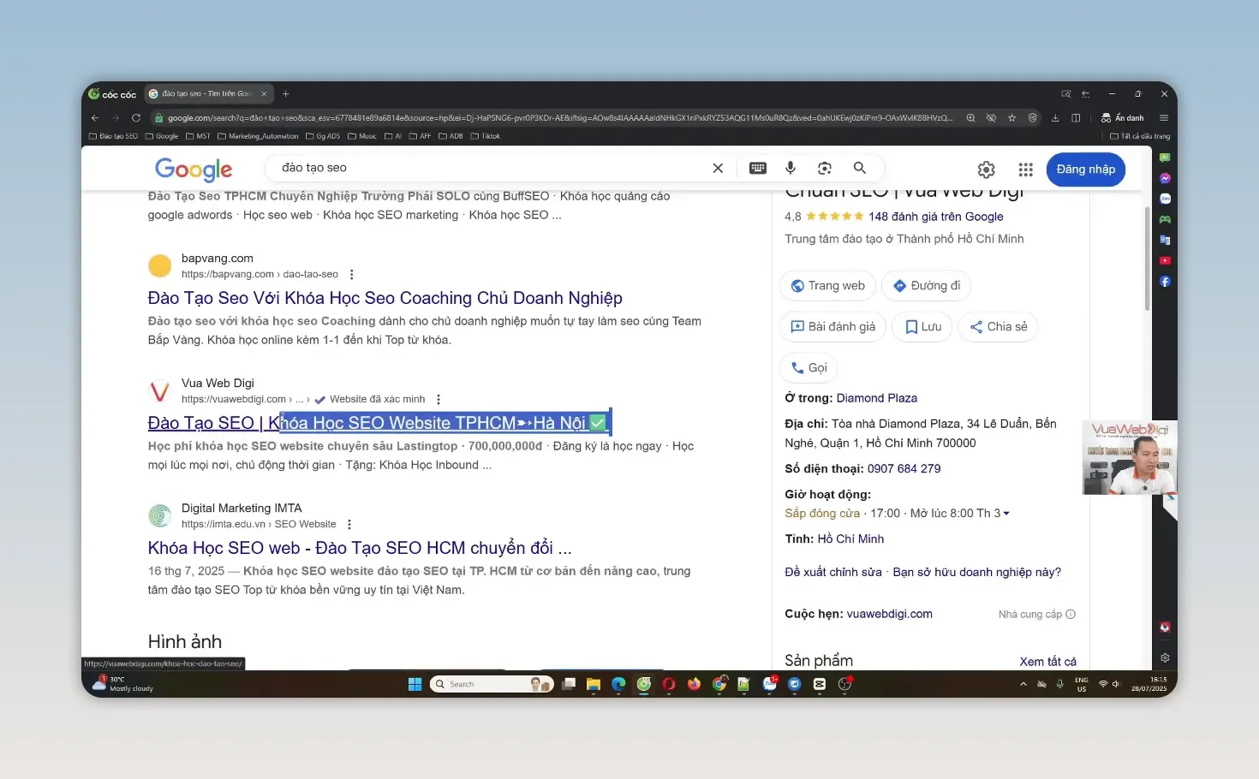Open the Cốc Cốc main menu
The height and width of the screenshot is (779, 1259).
(1163, 118)
